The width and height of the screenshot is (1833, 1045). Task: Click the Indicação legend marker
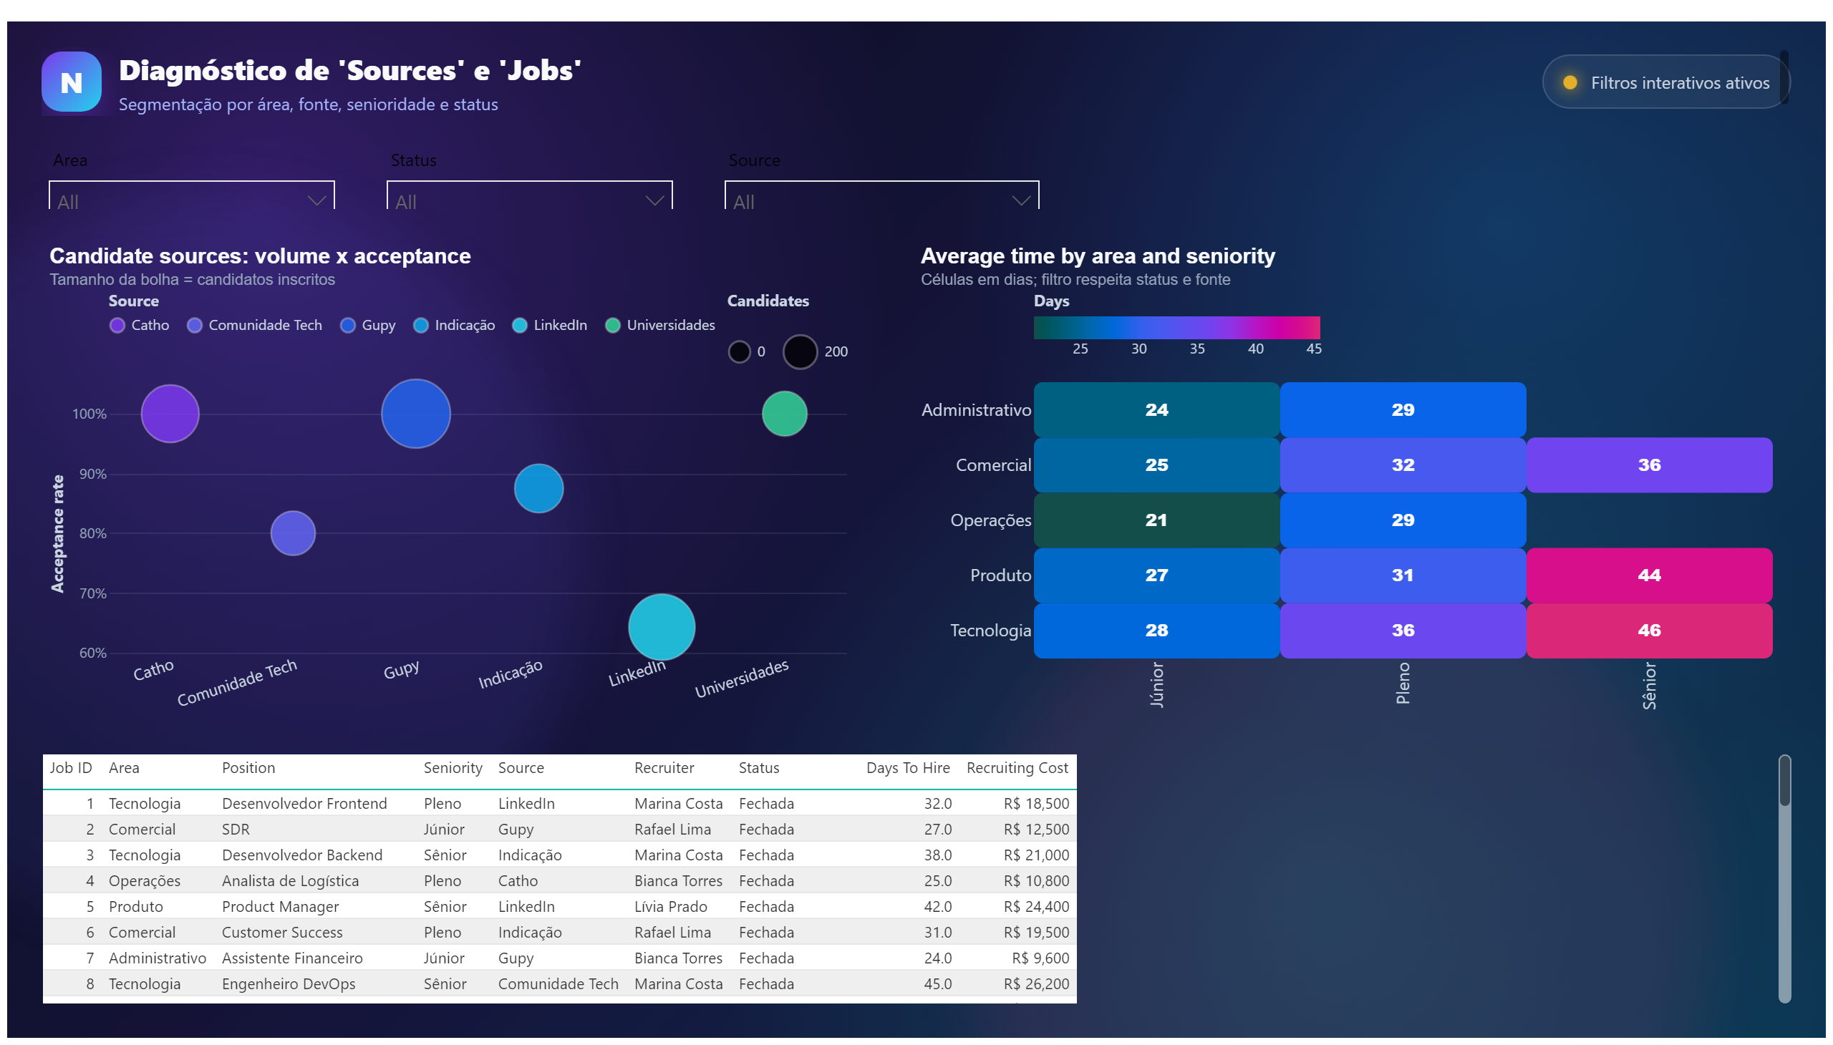click(x=422, y=326)
